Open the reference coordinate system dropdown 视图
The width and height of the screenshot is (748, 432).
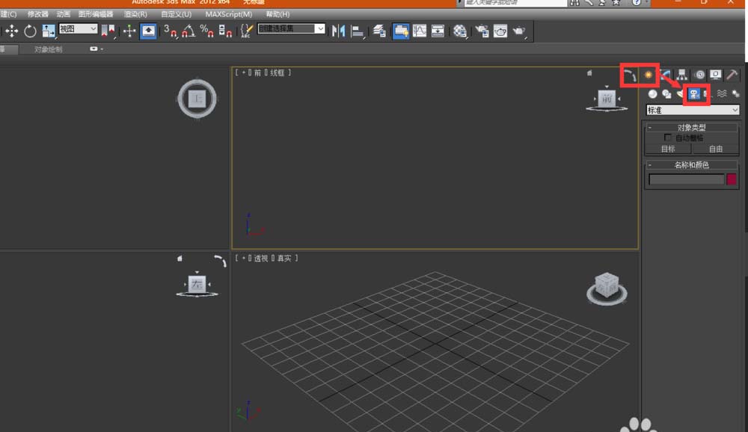(x=78, y=29)
